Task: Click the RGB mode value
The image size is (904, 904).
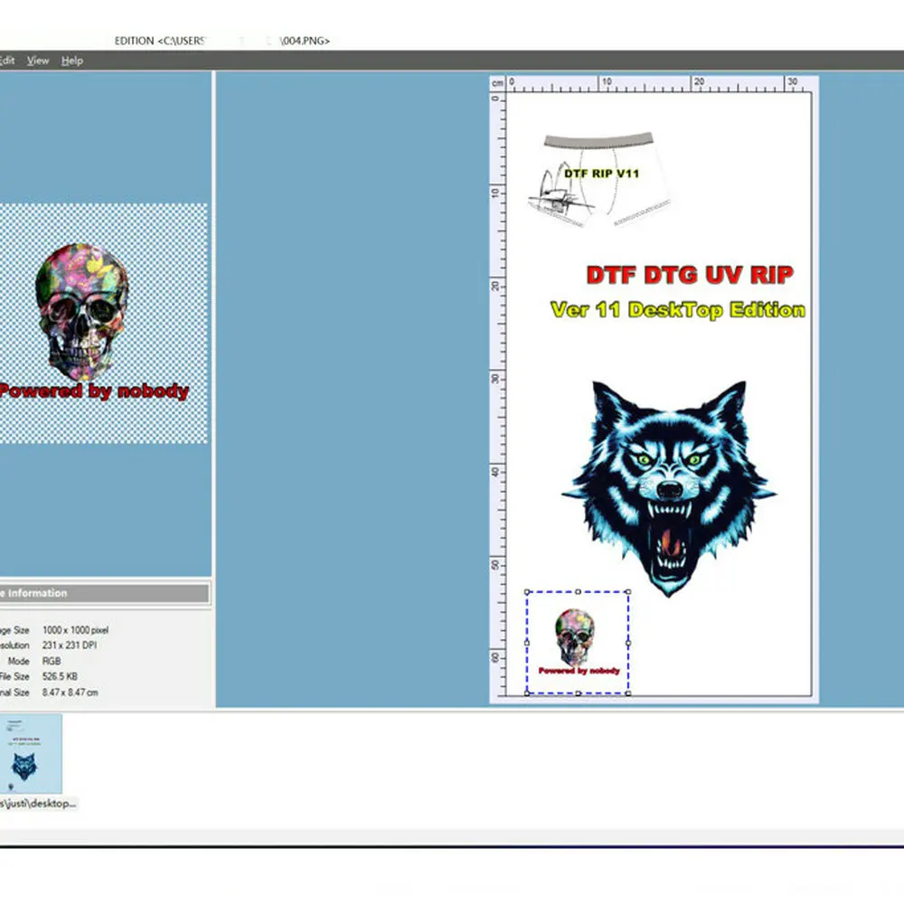Action: (x=52, y=662)
